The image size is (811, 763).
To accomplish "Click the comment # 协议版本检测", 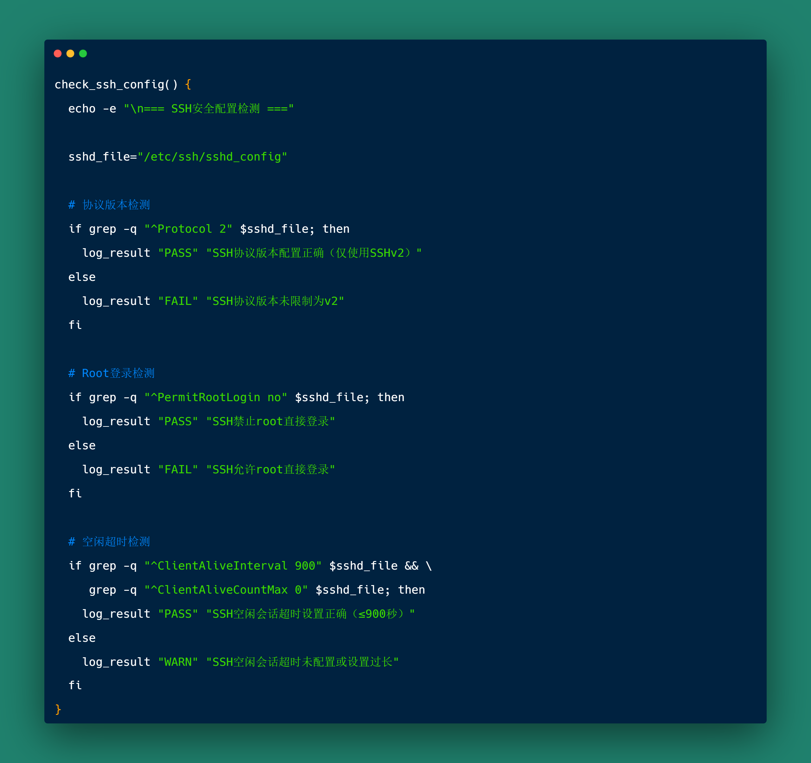I will [x=109, y=205].
